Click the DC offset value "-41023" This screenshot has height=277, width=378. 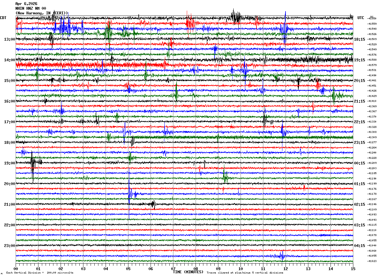[372, 261]
